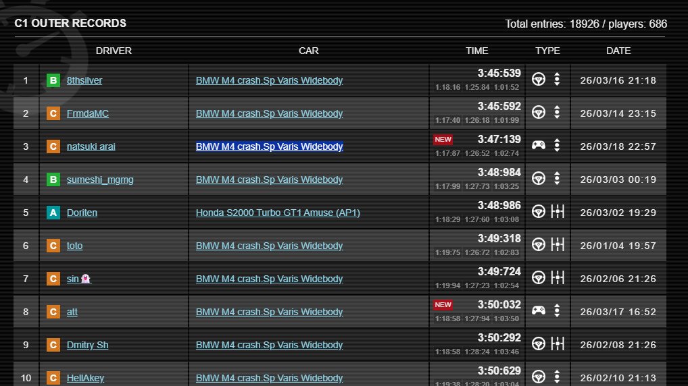Open the BMW M4 car link in toto's row
Viewport: 688px width, 386px height.
point(270,246)
